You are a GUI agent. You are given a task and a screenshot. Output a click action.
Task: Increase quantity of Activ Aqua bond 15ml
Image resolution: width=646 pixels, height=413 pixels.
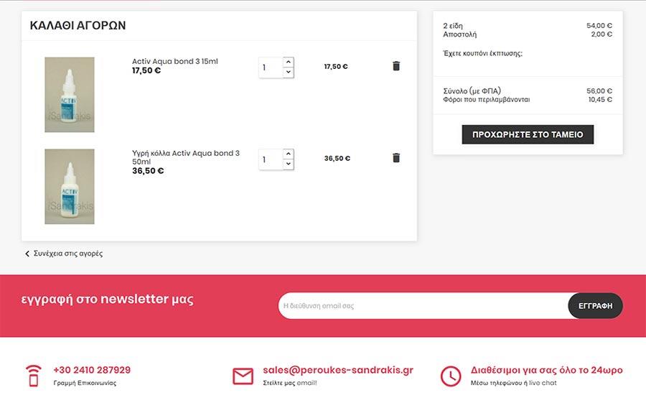289,62
